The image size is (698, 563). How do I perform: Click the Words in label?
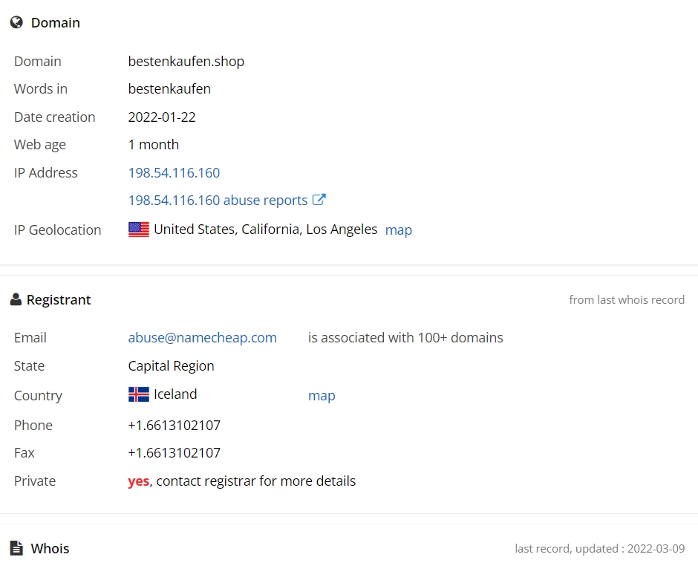[x=41, y=88]
